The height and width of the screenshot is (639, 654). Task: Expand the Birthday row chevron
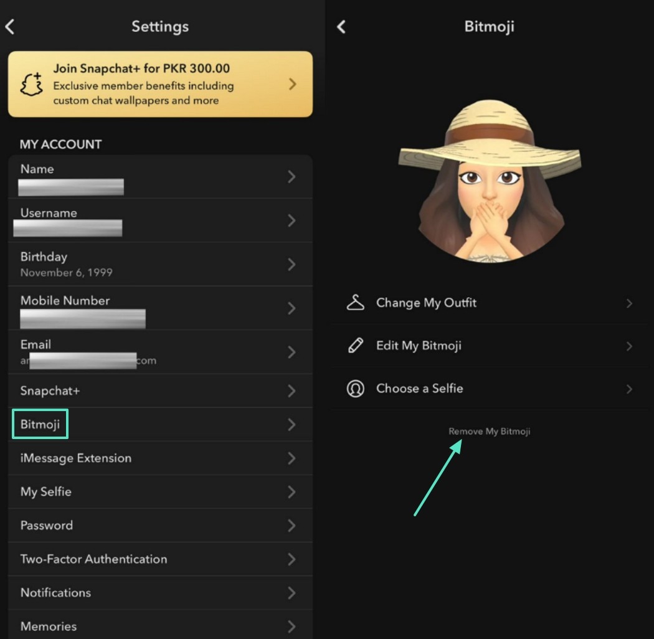click(291, 264)
